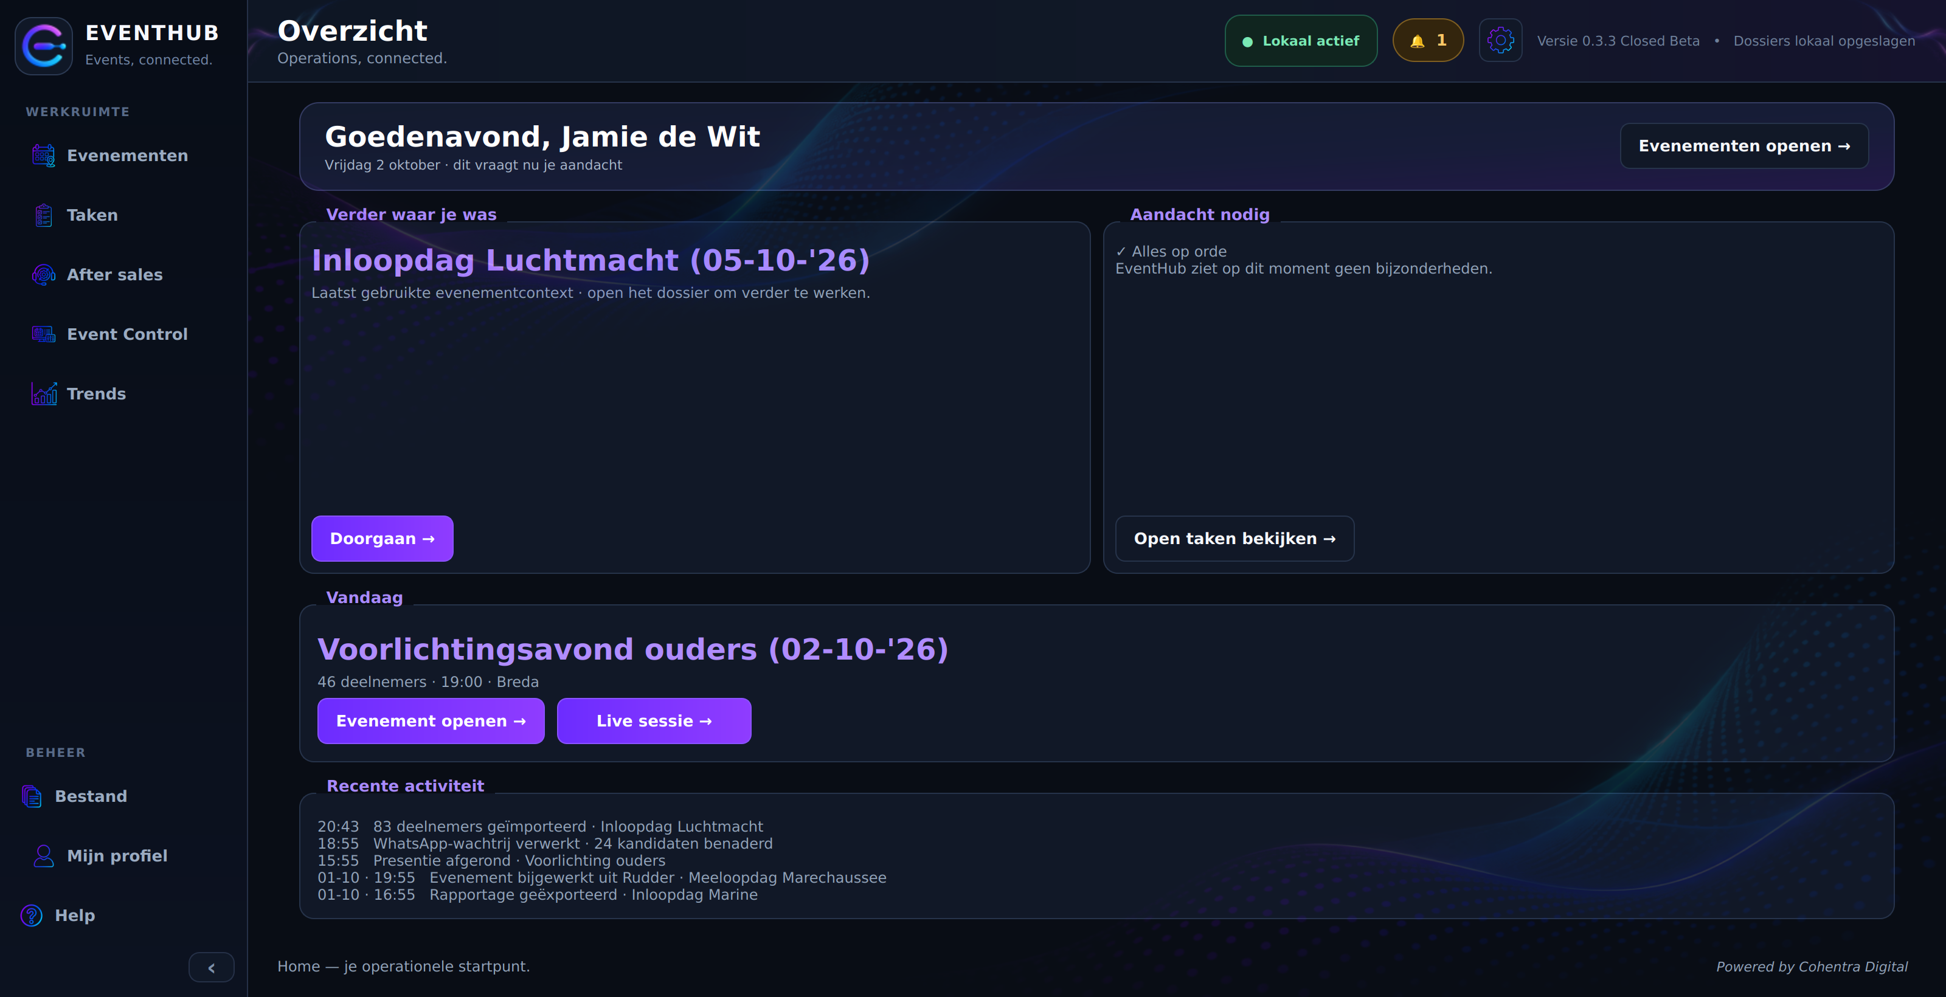
Task: Click Evenement openen button under Vandaag
Action: [431, 722]
